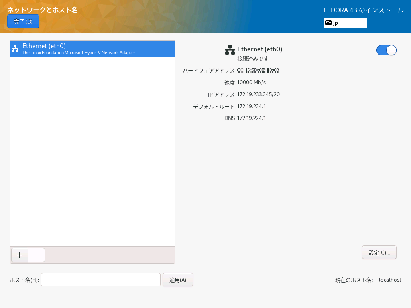Add a new network device with plus button
This screenshot has height=308, width=411.
click(20, 255)
